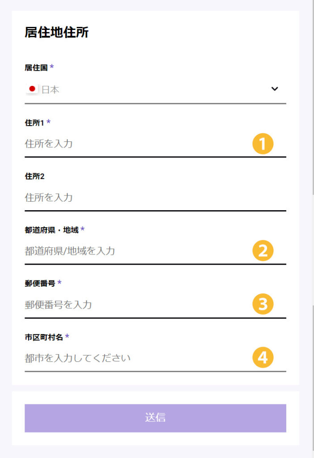Focus the 住所1 address input field

click(155, 144)
